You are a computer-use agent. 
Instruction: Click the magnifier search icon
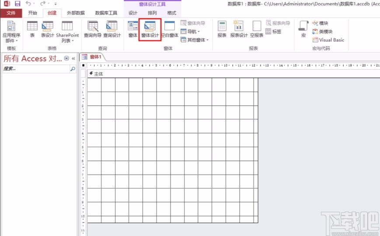pyautogui.click(x=73, y=69)
